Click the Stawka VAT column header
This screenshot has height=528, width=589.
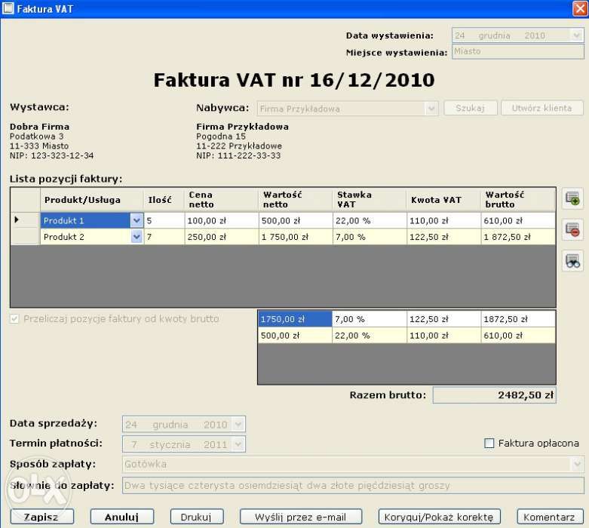pos(370,200)
